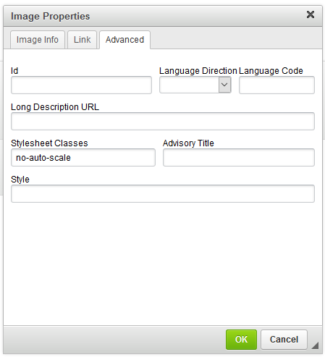
Task: Click the Long Description URL label
Action: [55, 107]
